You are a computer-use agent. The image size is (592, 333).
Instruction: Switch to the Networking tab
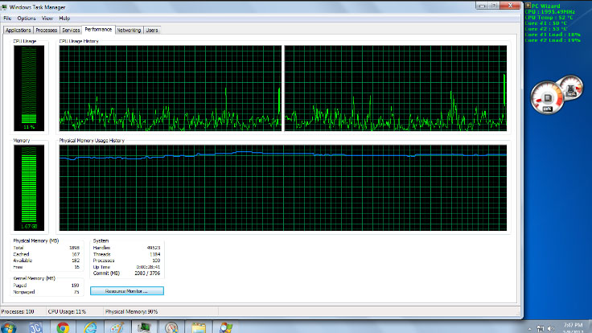pos(129,30)
